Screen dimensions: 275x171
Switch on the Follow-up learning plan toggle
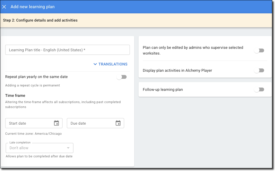pyautogui.click(x=259, y=89)
